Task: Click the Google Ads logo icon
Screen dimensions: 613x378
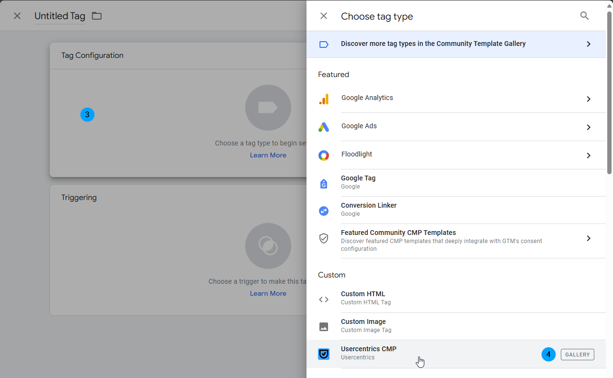Action: [324, 127]
